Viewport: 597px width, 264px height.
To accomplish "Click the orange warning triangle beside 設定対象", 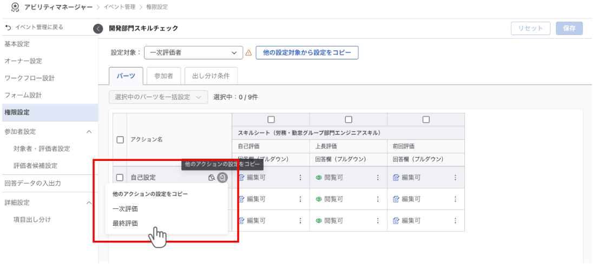I will tap(249, 53).
